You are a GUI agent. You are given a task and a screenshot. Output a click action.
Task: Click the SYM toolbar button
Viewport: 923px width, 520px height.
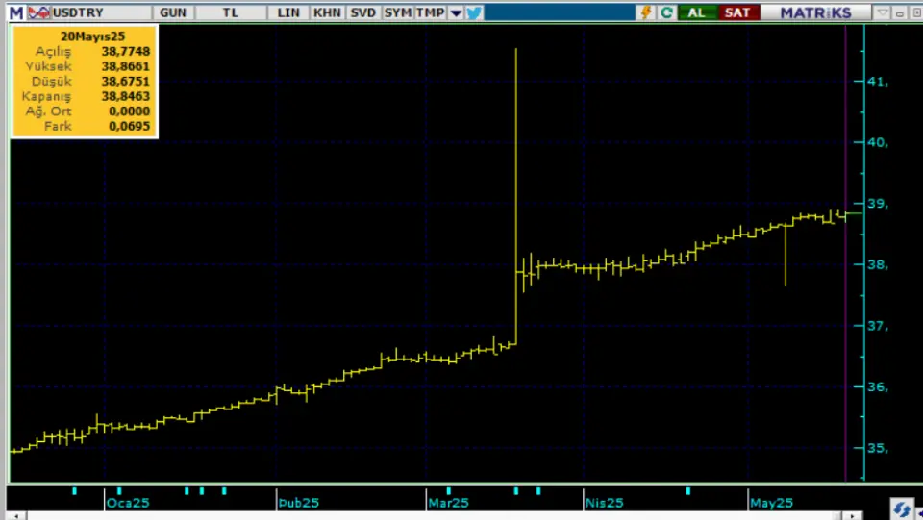click(x=398, y=12)
